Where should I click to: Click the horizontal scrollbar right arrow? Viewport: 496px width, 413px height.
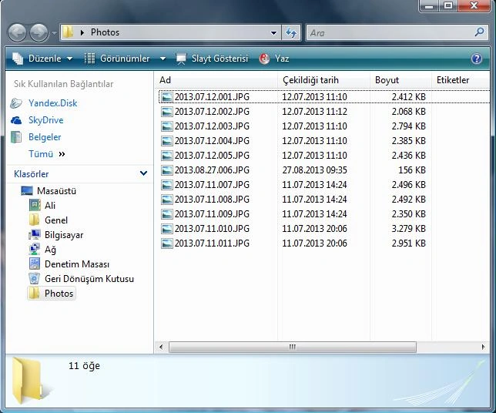tap(483, 347)
